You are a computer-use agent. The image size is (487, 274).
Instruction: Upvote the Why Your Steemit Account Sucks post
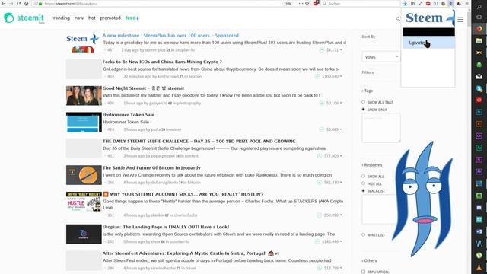click(320, 215)
